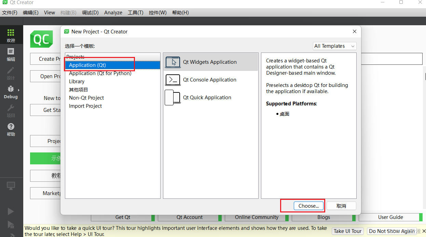Open the 控件(W) menu

coord(158,13)
